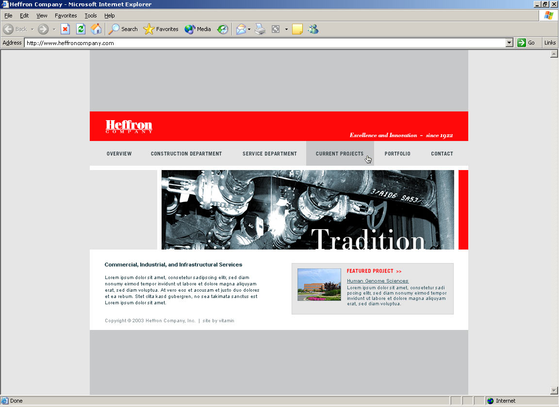The image size is (559, 407).
Task: Follow the Human Genome Sciences link
Action: pyautogui.click(x=378, y=281)
